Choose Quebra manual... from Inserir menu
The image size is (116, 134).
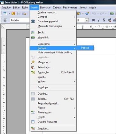coord(53,12)
